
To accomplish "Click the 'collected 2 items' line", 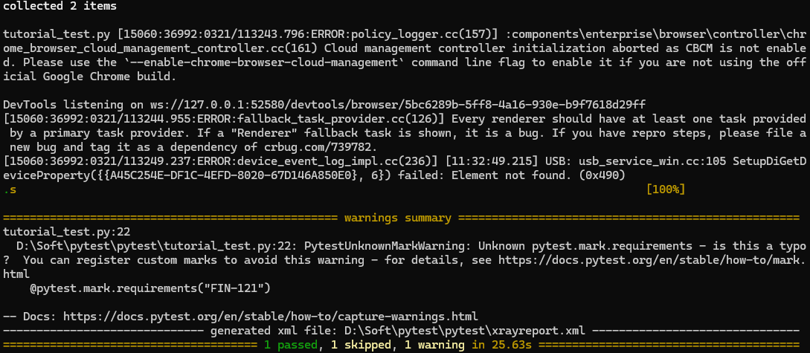I will click(x=60, y=6).
